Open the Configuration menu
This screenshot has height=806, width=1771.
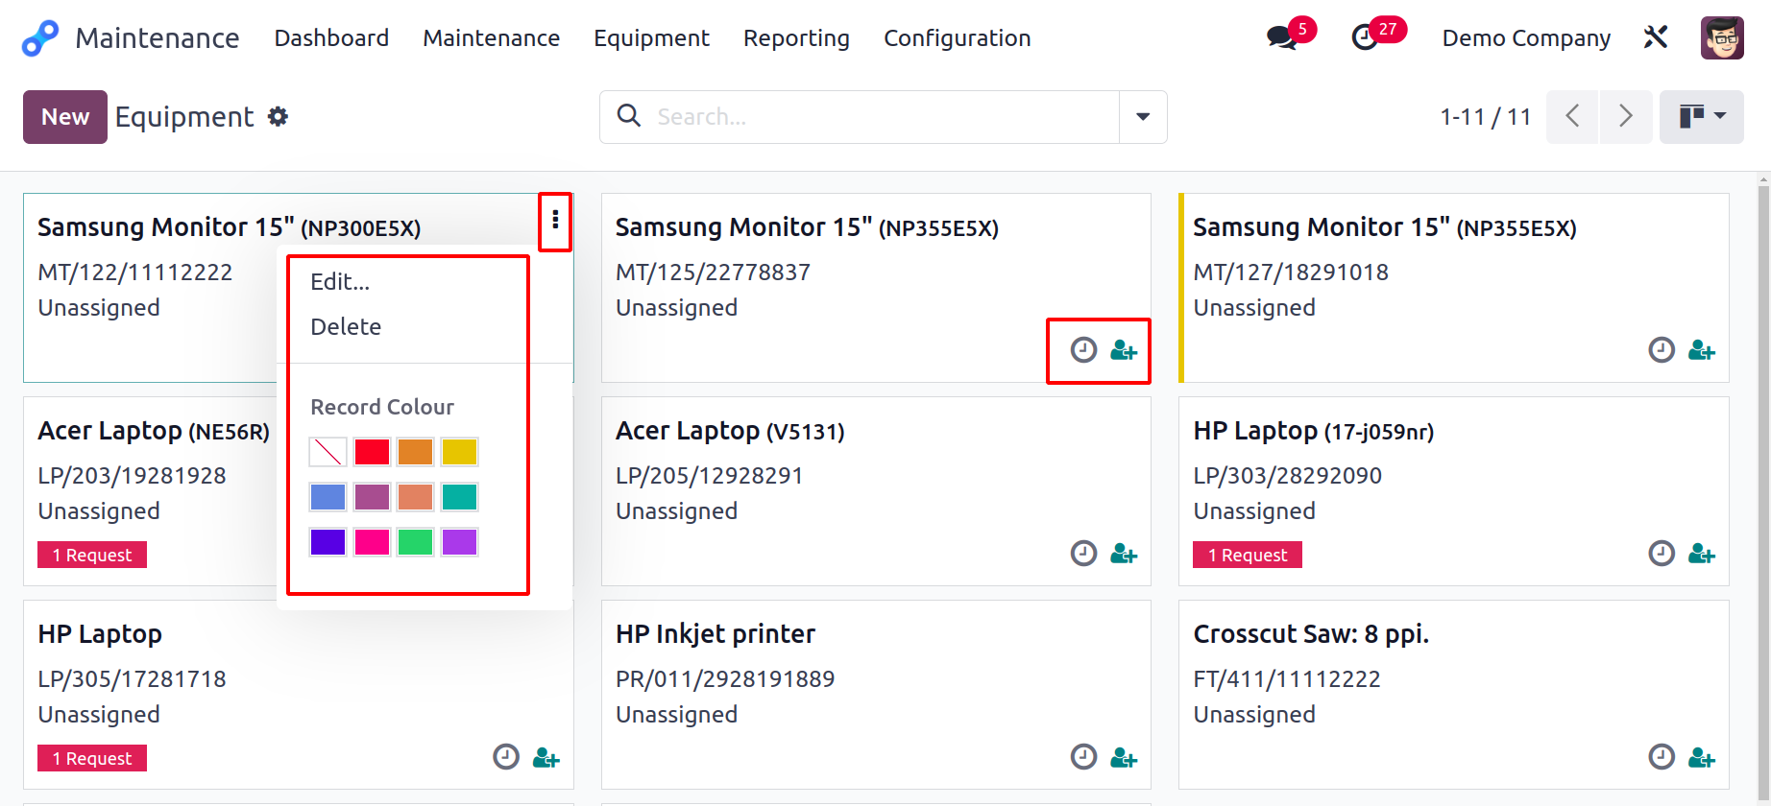(958, 38)
